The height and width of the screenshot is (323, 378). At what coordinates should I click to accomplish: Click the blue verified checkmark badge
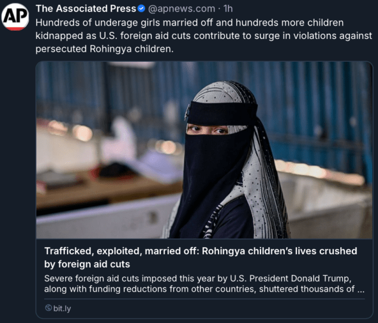point(141,9)
